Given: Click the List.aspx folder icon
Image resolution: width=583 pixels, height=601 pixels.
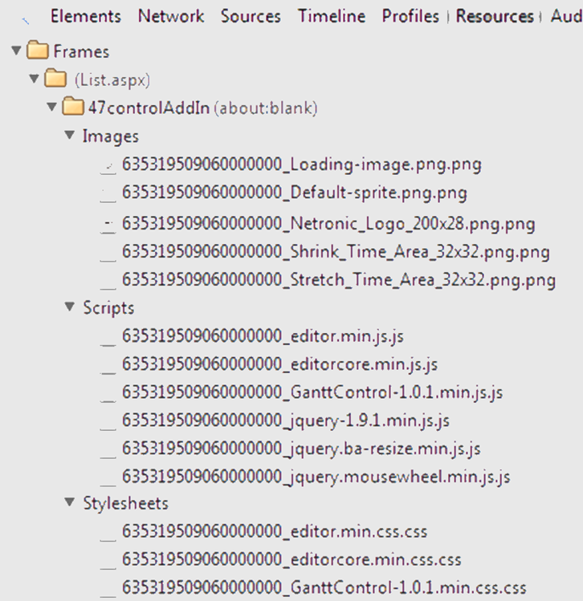Looking at the screenshot, I should [x=55, y=80].
